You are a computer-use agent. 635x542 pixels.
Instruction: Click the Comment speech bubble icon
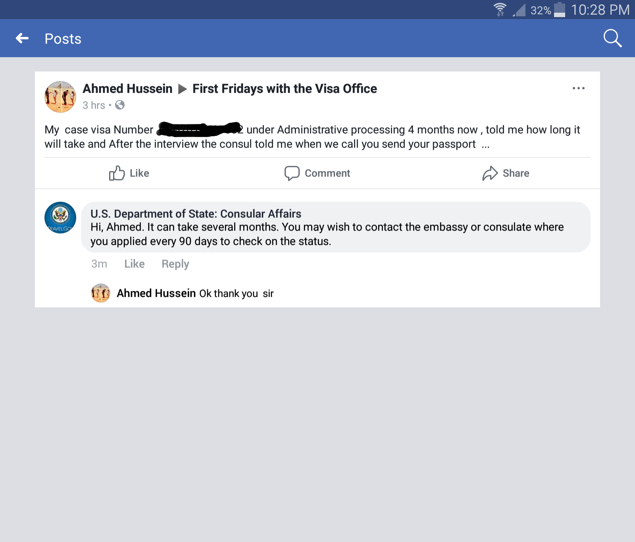(292, 173)
